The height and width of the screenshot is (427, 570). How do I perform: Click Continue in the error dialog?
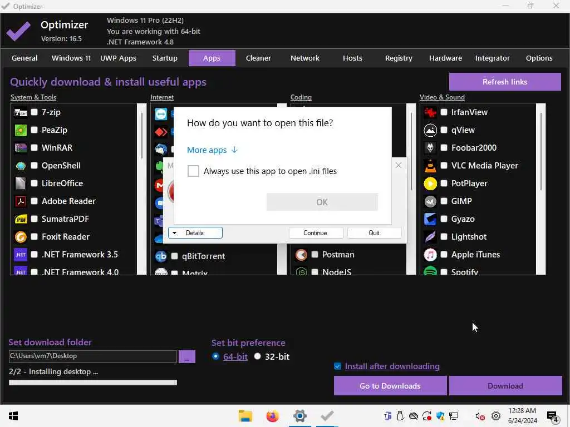click(316, 233)
